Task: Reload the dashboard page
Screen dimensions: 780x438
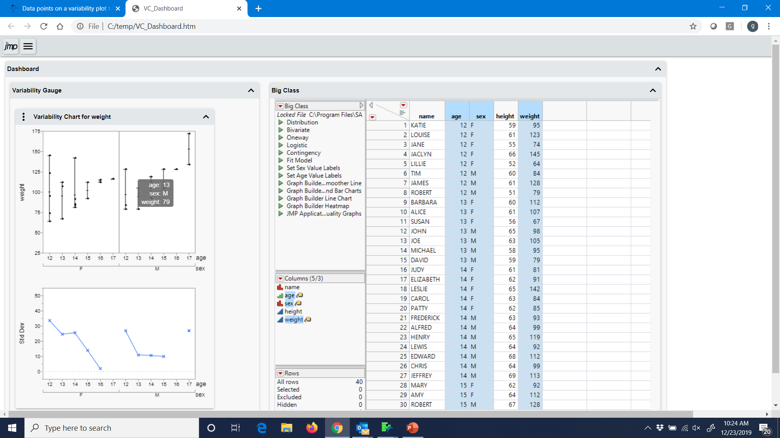Action: click(x=44, y=26)
